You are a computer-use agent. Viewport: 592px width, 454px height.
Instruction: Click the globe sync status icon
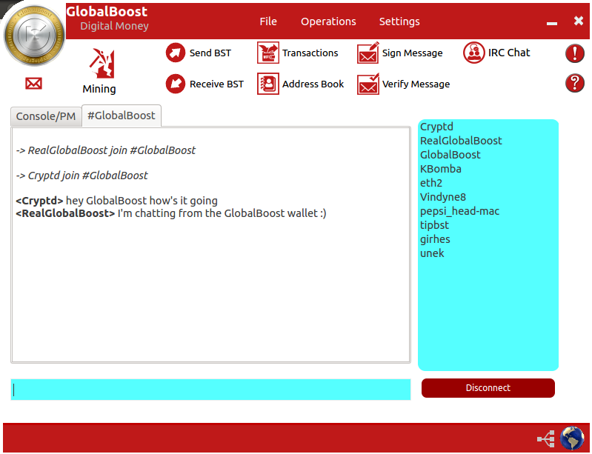click(573, 438)
